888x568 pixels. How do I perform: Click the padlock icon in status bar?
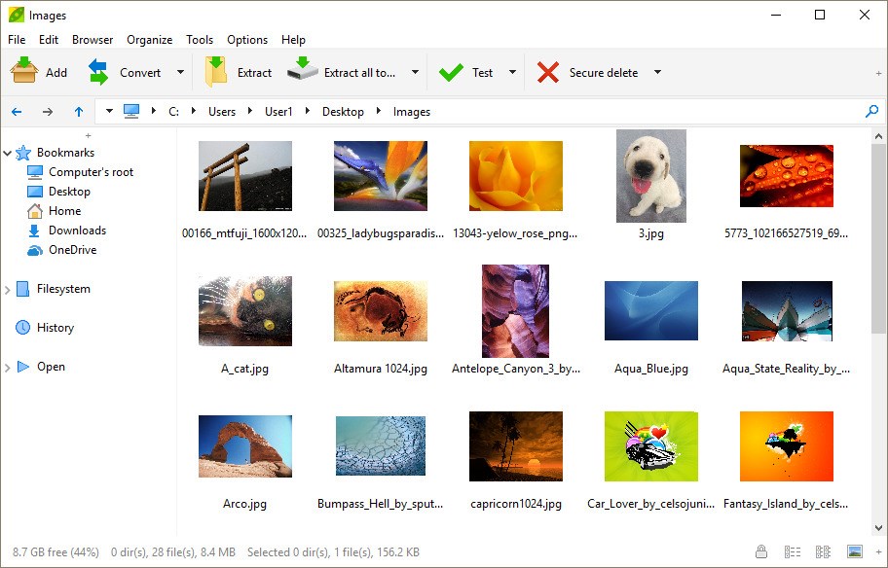[760, 551]
